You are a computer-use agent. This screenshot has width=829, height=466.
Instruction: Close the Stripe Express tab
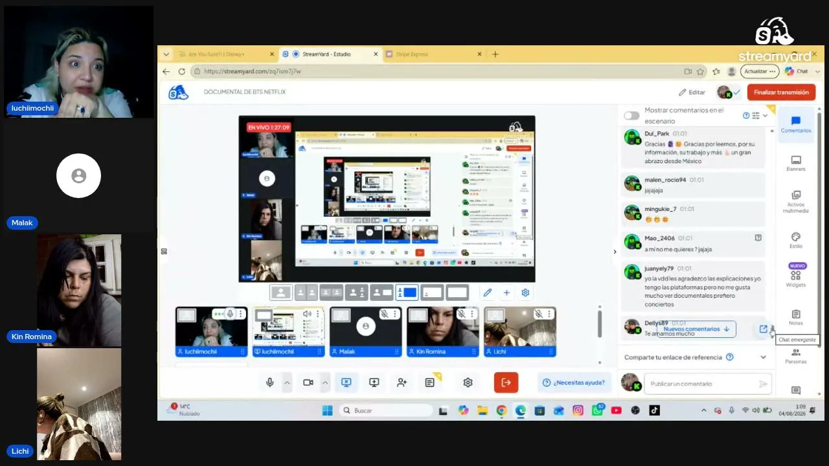[x=480, y=54]
